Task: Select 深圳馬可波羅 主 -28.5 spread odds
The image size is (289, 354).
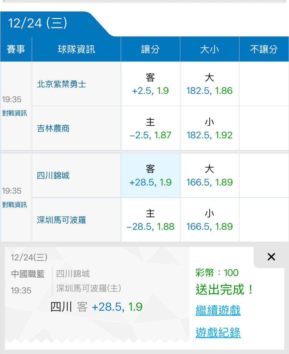Action: tap(150, 220)
